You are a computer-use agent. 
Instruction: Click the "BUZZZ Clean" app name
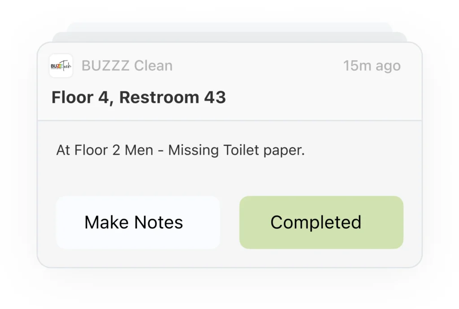coord(127,66)
